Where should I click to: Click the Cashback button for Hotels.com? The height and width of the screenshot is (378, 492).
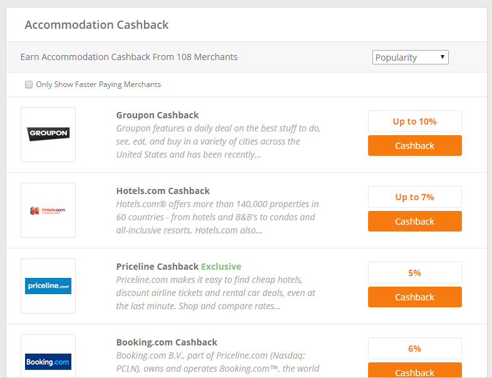coord(414,221)
